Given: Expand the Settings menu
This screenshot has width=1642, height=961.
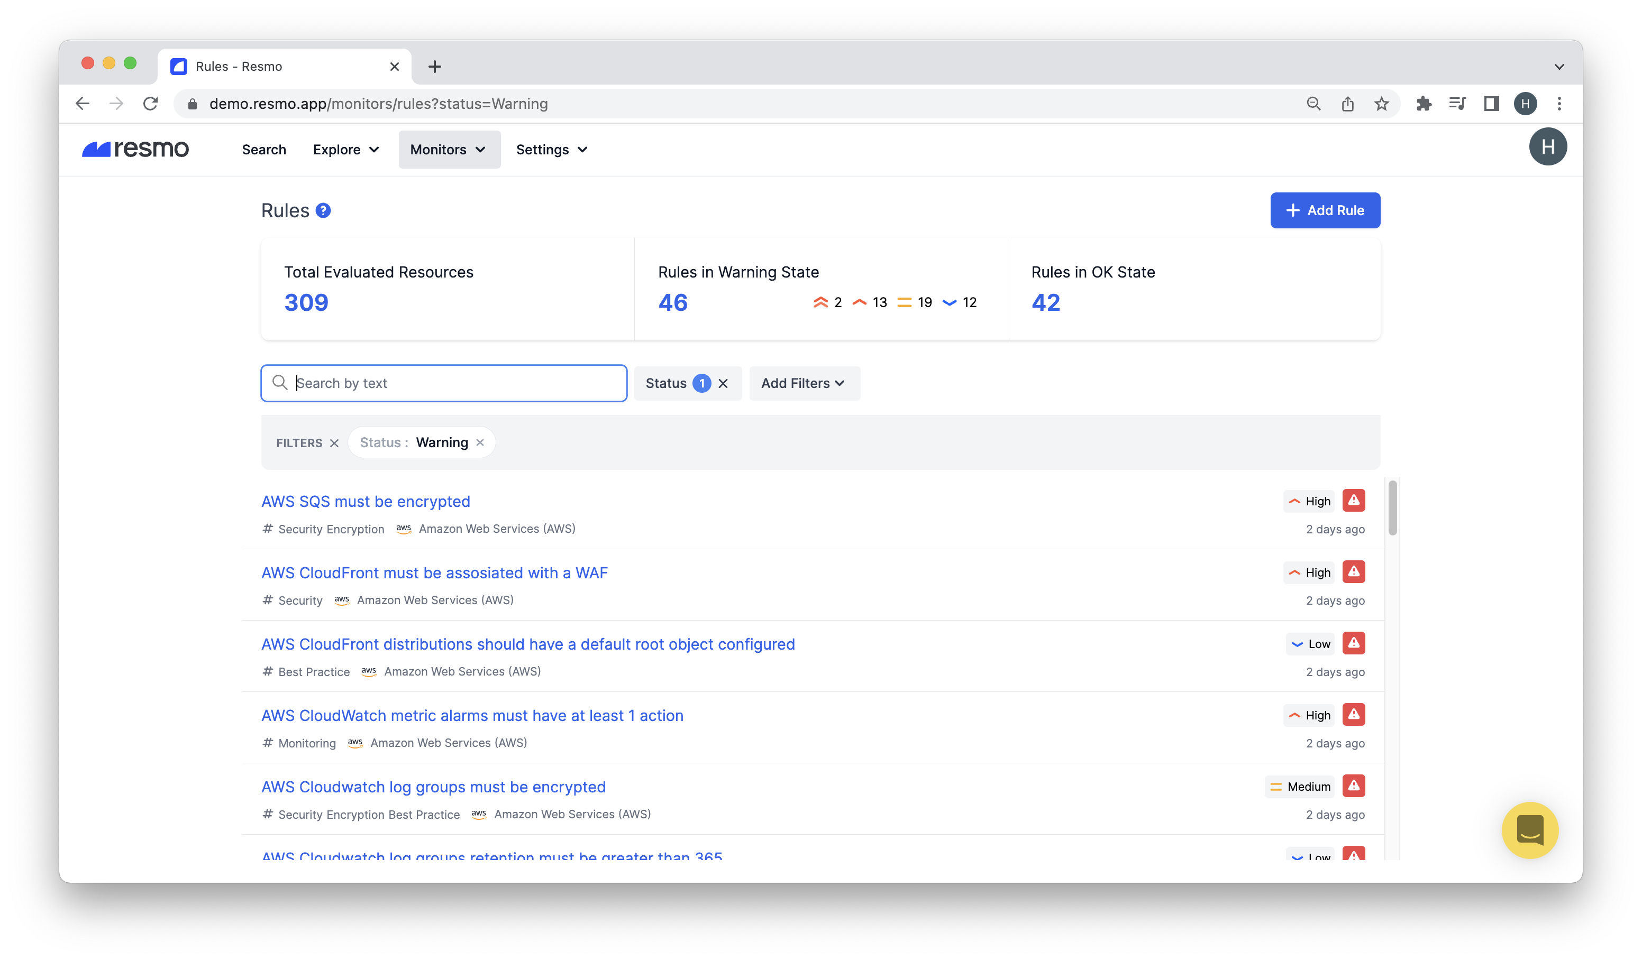Looking at the screenshot, I should [552, 150].
